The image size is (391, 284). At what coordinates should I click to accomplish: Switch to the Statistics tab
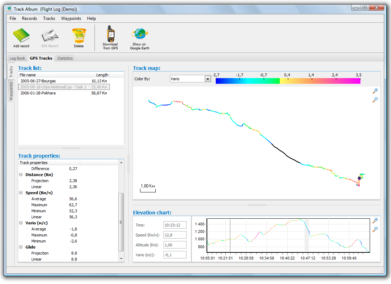(65, 58)
